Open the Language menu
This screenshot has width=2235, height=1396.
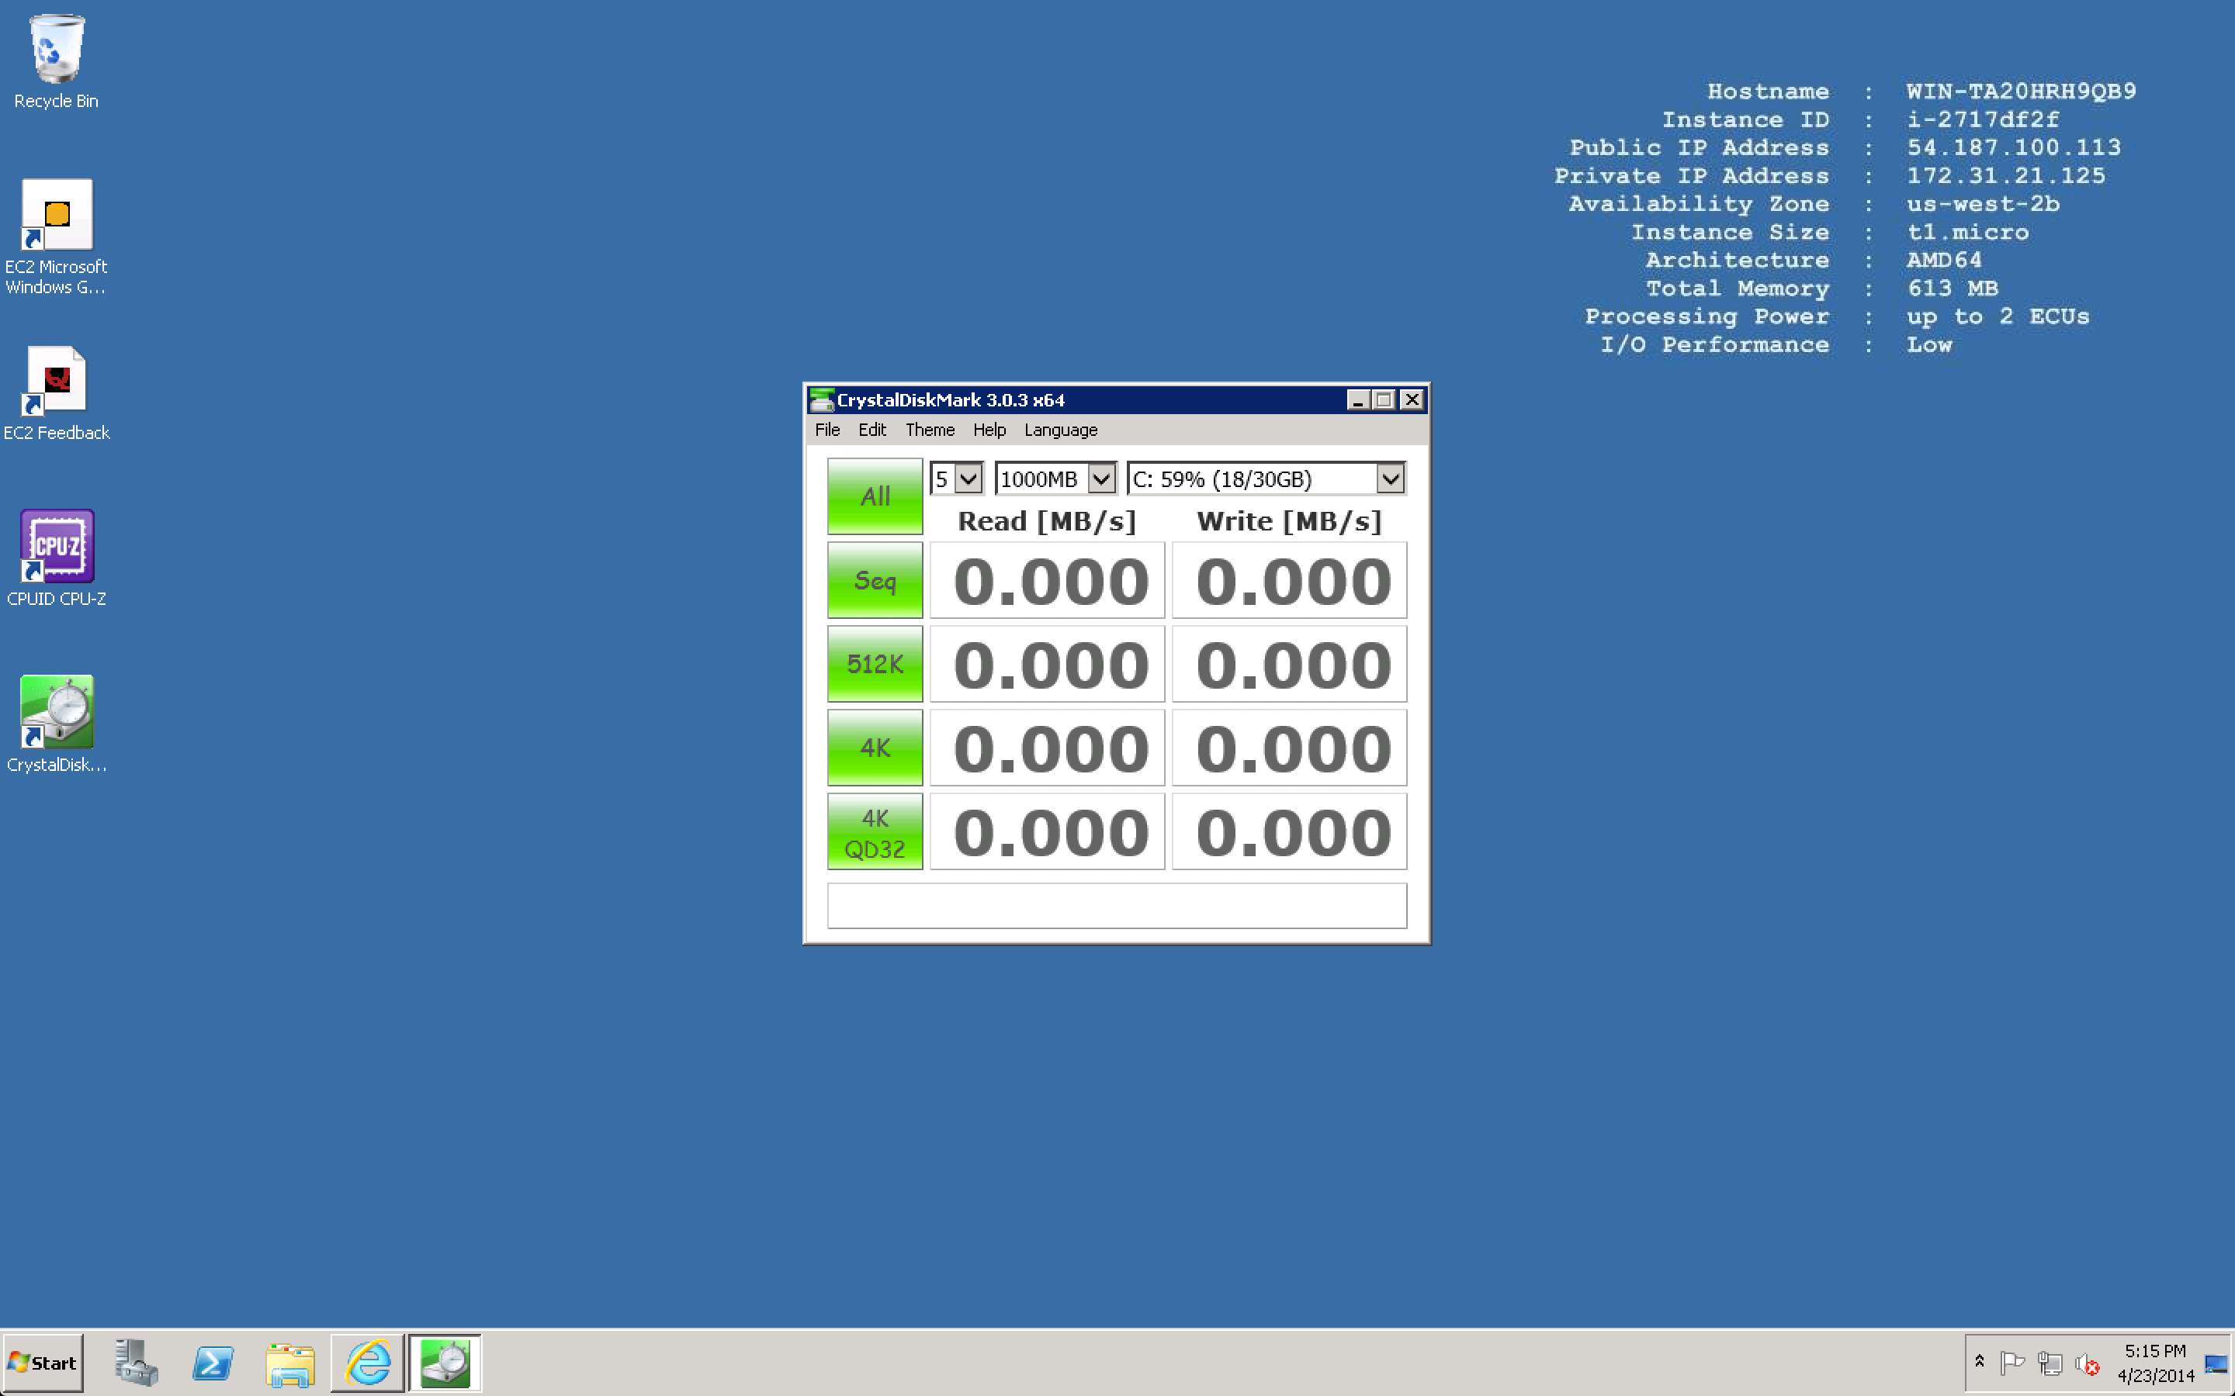(1060, 430)
